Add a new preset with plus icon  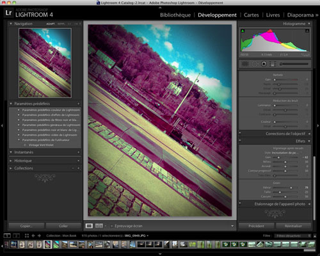point(79,104)
